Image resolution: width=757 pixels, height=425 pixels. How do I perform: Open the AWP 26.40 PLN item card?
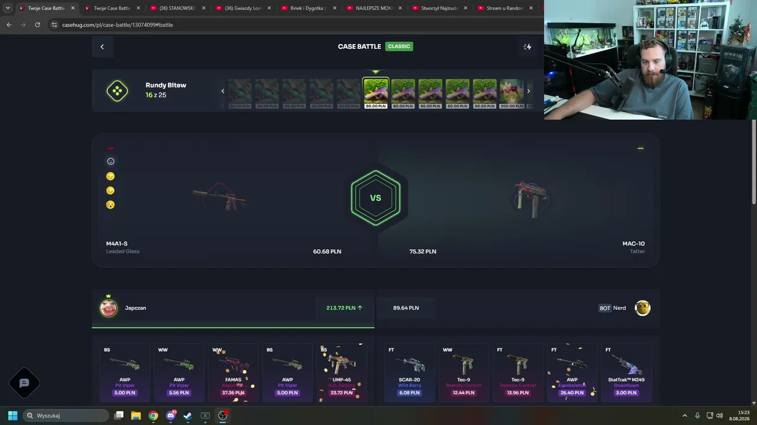[572, 372]
